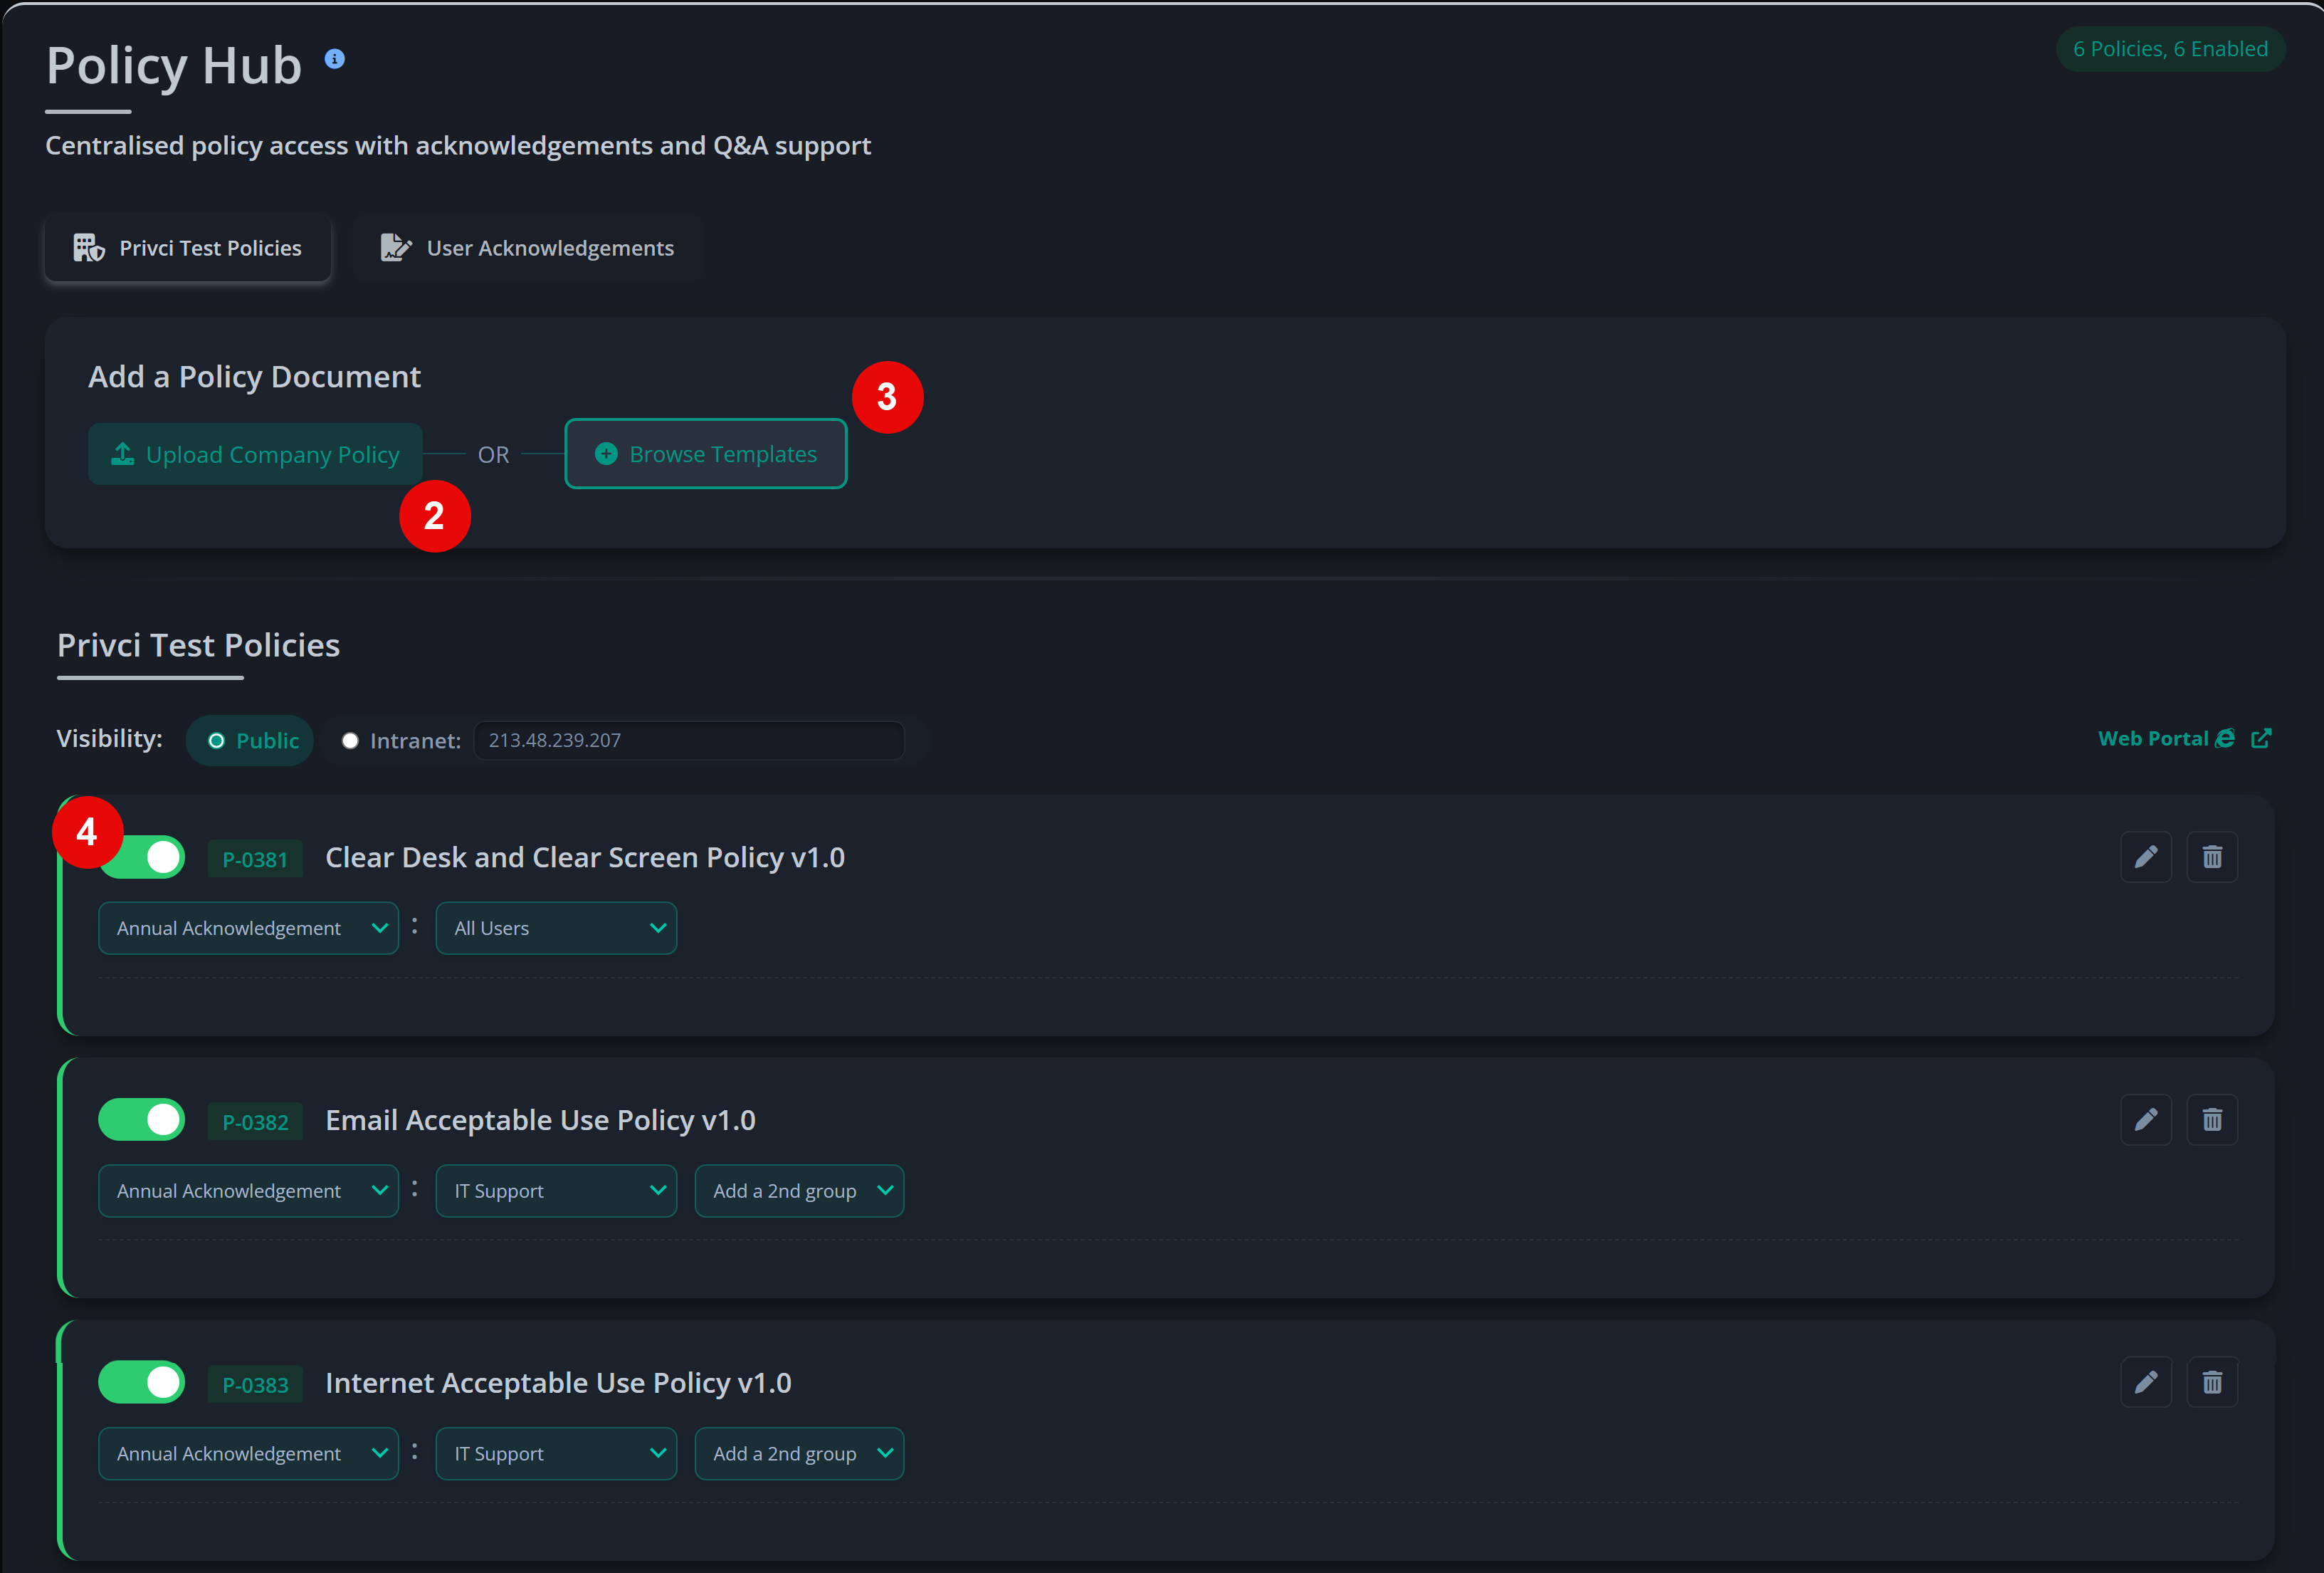Image resolution: width=2324 pixels, height=1573 pixels.
Task: Click the intranet IP address input field
Action: point(688,741)
